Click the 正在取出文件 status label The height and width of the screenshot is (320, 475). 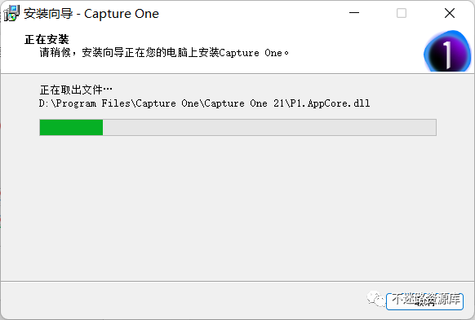(76, 90)
